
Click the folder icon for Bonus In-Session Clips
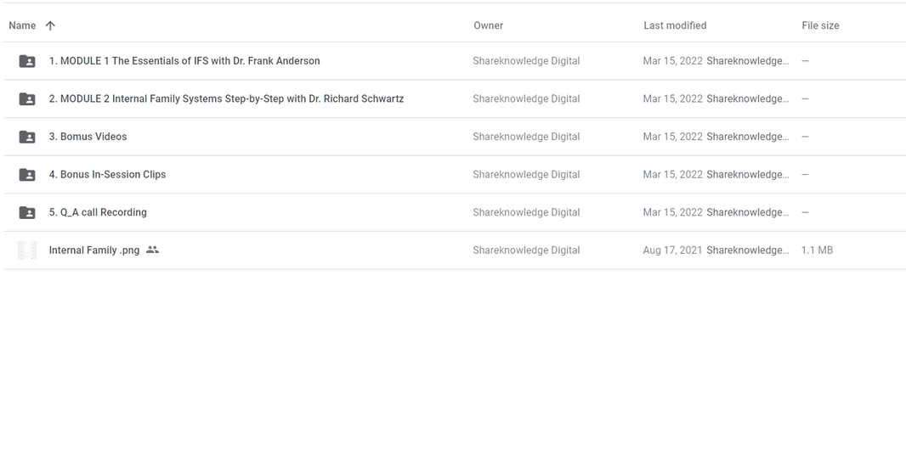(27, 175)
